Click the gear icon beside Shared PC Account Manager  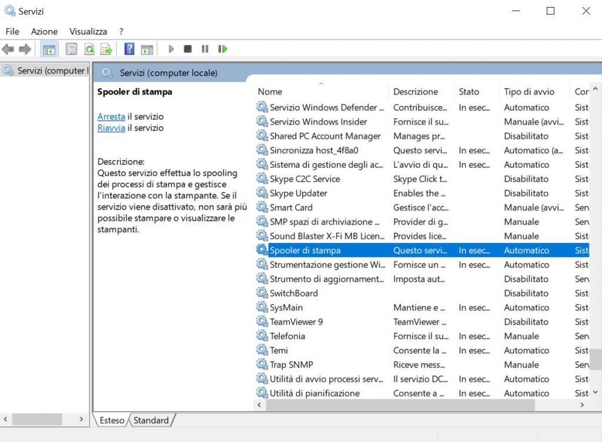(262, 136)
